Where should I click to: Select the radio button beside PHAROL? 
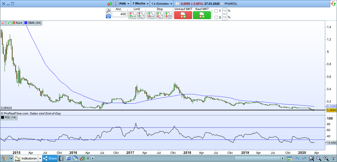pyautogui.click(x=222, y=4)
